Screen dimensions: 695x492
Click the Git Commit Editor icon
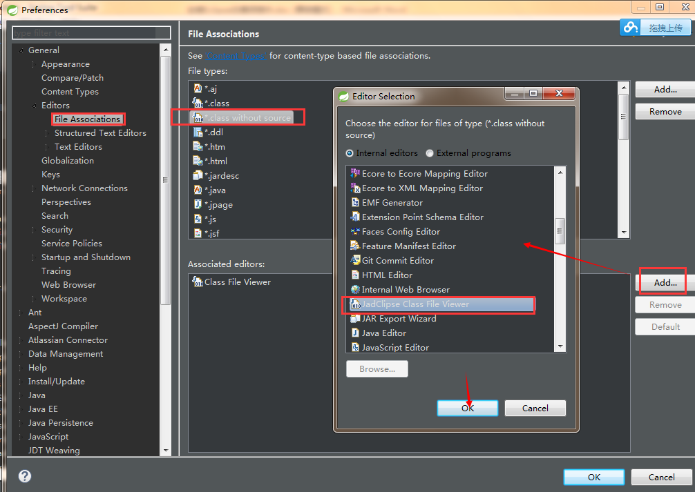(x=356, y=260)
